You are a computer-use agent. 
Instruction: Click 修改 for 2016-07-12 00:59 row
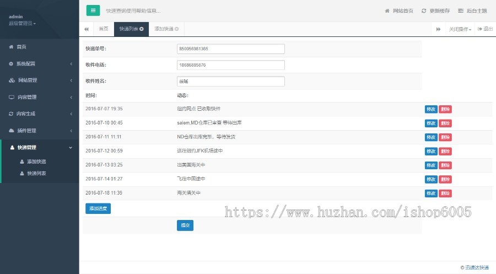431,151
